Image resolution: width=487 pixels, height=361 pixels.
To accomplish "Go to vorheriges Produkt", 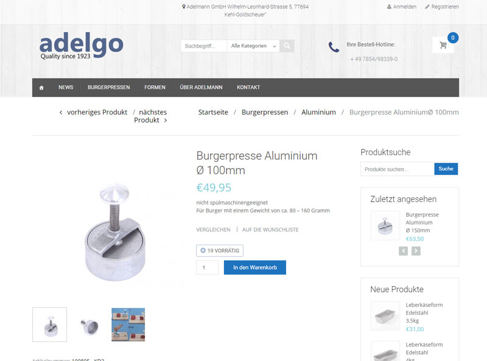I will coord(93,112).
